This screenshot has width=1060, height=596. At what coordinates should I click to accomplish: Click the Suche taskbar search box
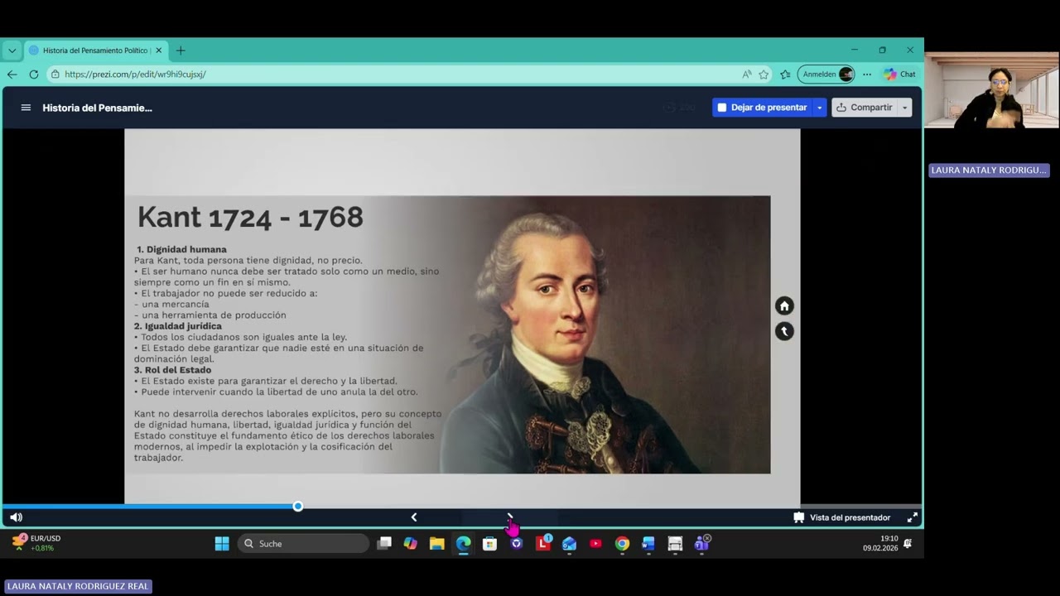click(x=303, y=543)
